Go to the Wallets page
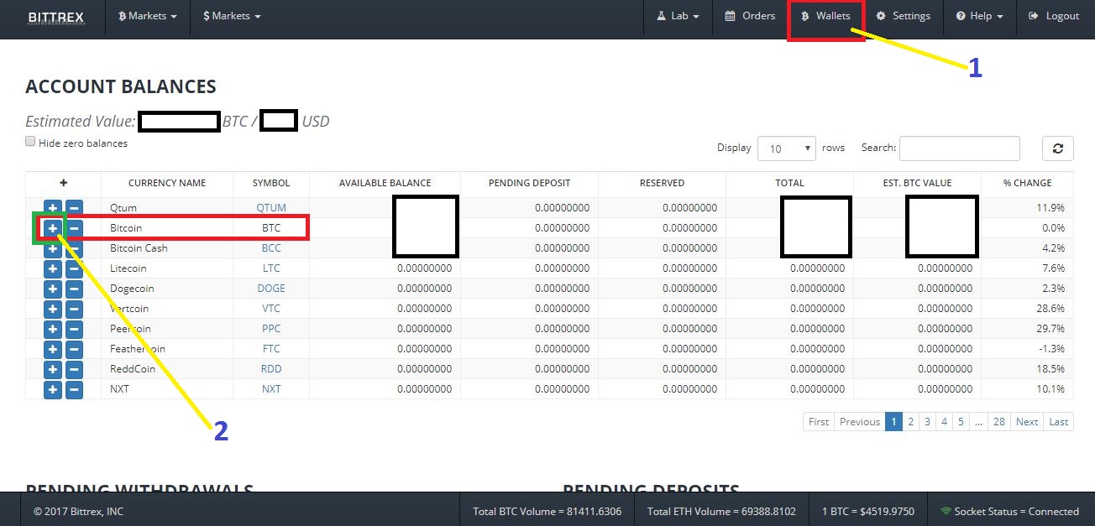 pos(825,16)
